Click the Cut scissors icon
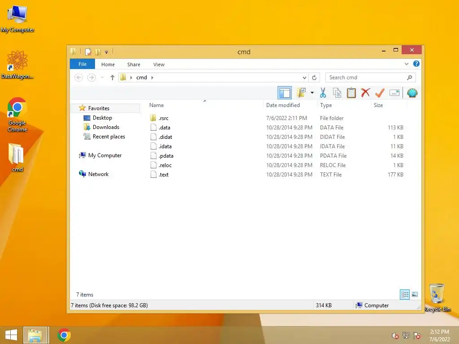Screen dimensions: 459x344 tap(323, 93)
